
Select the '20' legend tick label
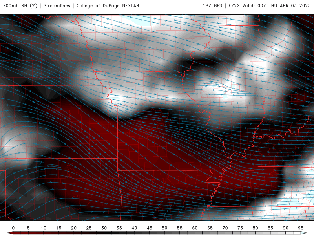[74, 228]
